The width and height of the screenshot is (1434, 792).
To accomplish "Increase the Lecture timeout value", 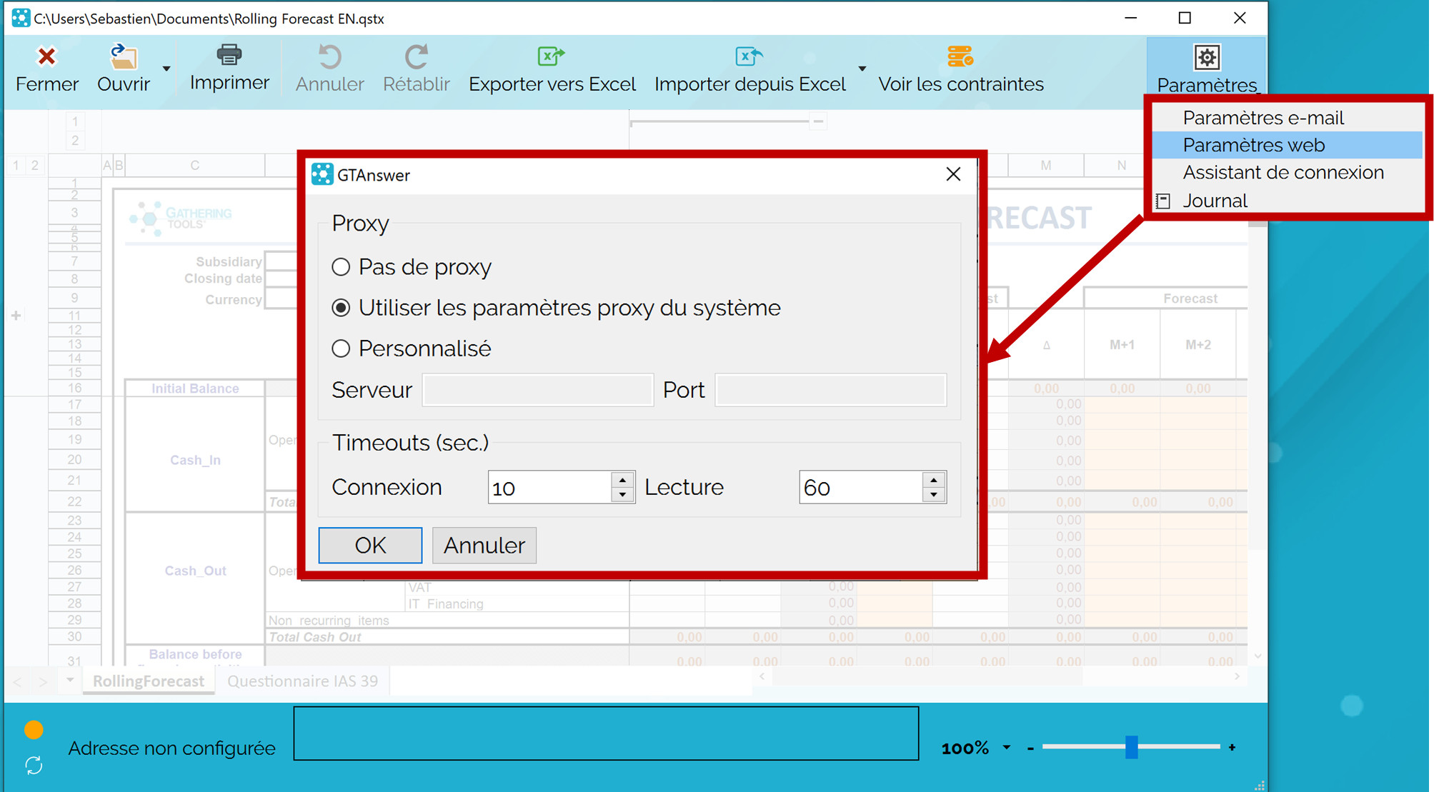I will tap(934, 479).
